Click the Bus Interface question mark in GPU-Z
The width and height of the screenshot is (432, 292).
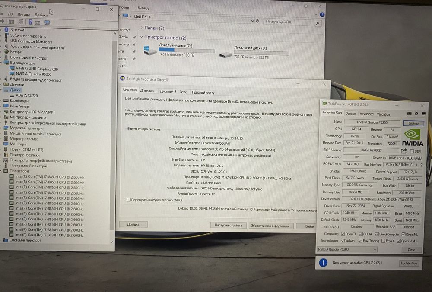(x=422, y=165)
